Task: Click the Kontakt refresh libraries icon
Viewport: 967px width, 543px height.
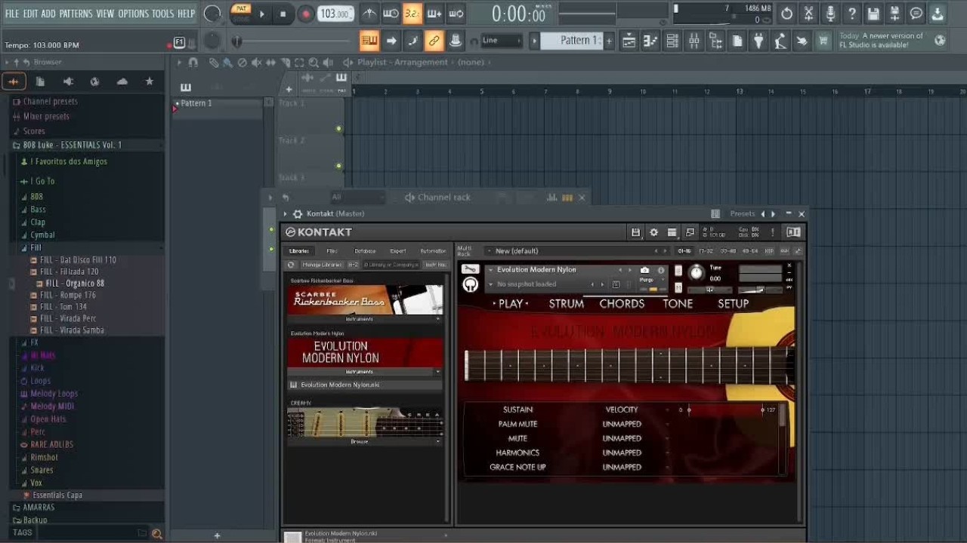Action: [x=291, y=265]
